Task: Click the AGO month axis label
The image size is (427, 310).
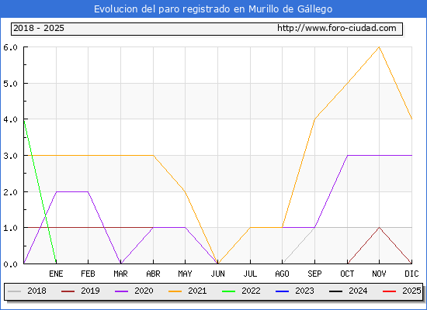Action: pos(282,274)
